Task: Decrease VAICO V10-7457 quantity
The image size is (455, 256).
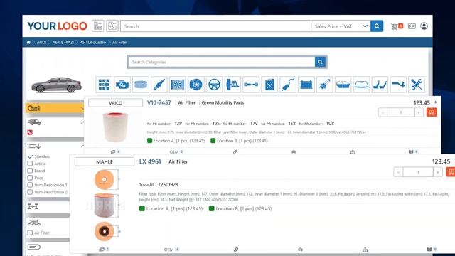Action: (382, 112)
